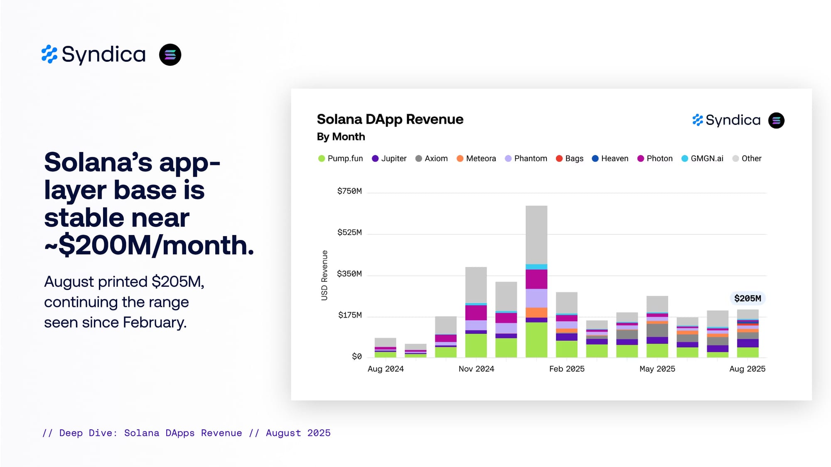The image size is (831, 467).
Task: Click the headline about ~$200M/month
Action: [149, 203]
